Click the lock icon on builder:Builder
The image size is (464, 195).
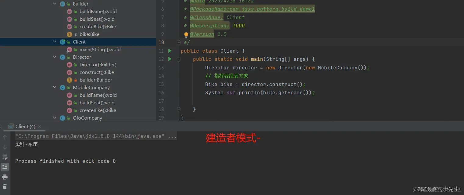[75, 80]
